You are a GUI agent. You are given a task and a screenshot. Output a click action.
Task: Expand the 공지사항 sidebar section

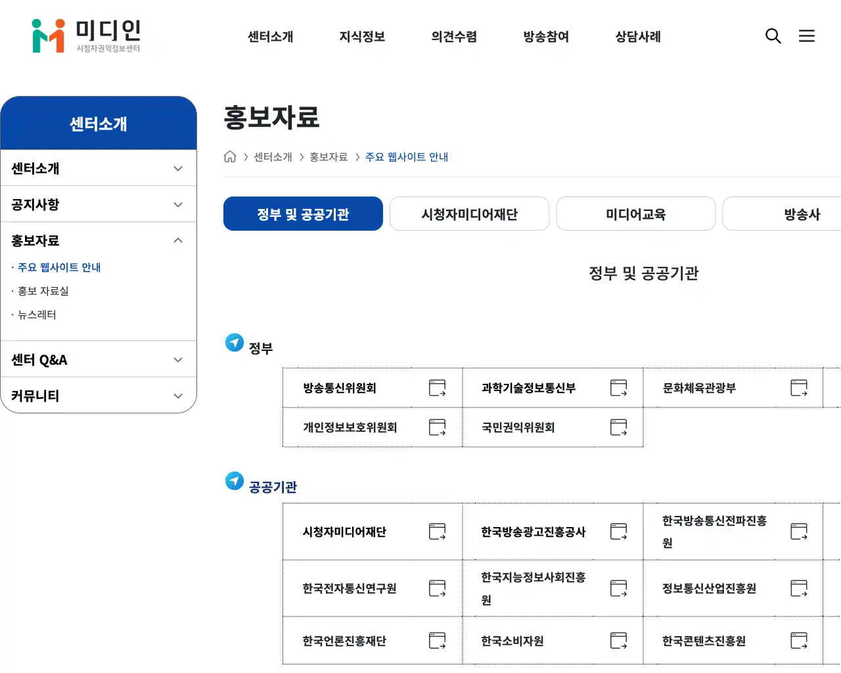coord(177,204)
